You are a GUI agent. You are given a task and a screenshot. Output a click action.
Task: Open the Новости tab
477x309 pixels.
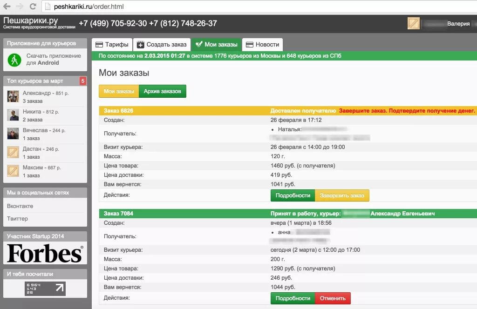coord(263,44)
